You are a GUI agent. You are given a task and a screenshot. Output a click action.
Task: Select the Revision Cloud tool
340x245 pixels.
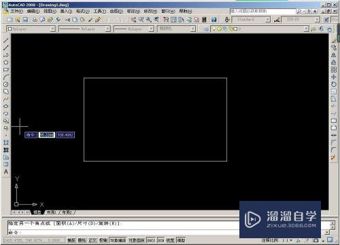tap(6, 92)
